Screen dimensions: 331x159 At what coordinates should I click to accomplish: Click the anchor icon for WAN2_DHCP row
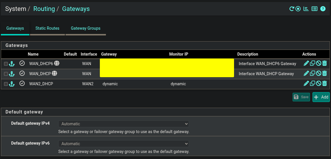12,84
